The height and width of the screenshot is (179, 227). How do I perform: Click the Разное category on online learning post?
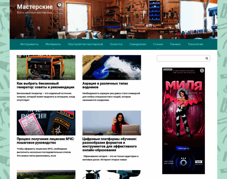pyautogui.click(x=89, y=132)
